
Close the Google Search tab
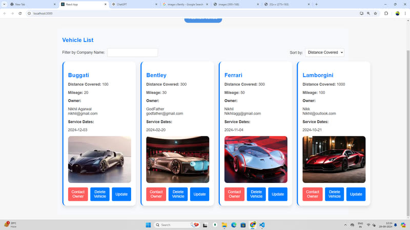[x=207, y=4]
